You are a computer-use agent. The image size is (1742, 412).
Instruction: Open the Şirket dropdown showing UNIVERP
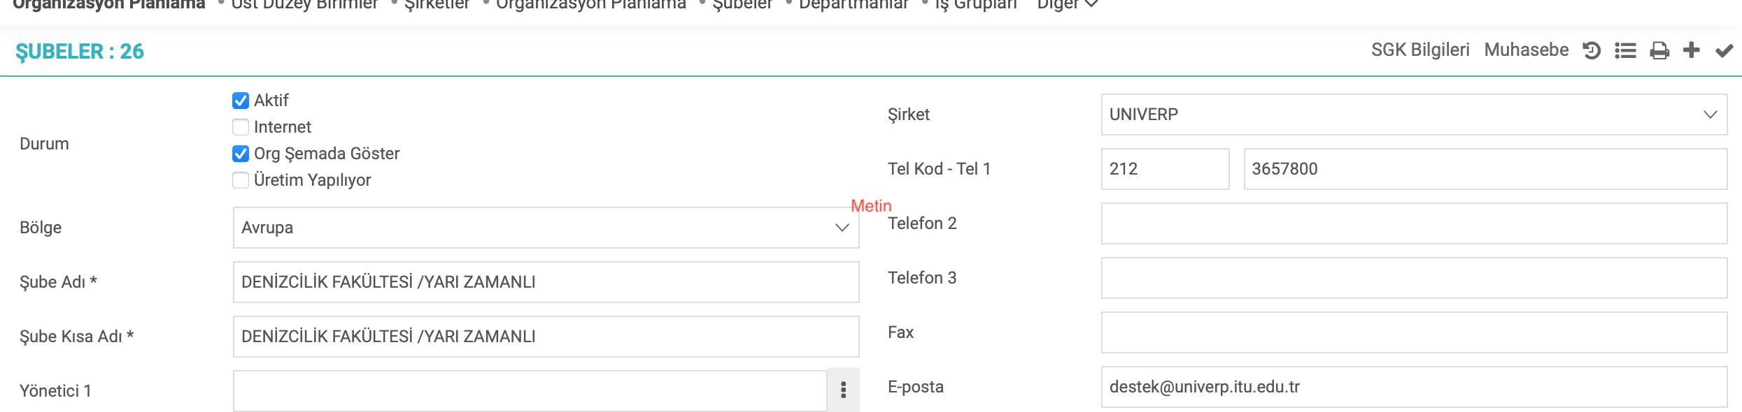pos(1414,115)
